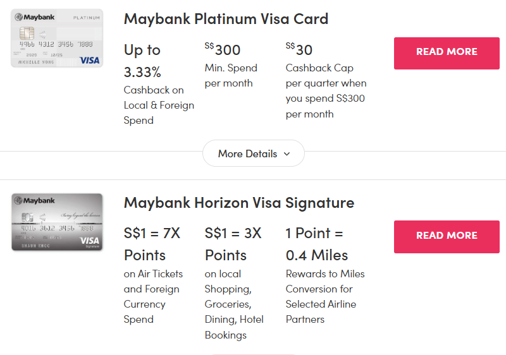Click the "1 Point = 0.4 Miles" heading
506x355 pixels.
click(x=317, y=244)
